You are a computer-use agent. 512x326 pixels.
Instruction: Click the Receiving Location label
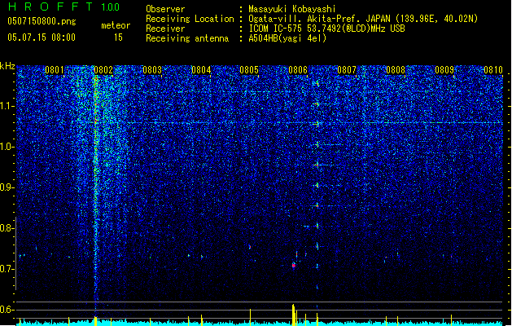point(190,19)
